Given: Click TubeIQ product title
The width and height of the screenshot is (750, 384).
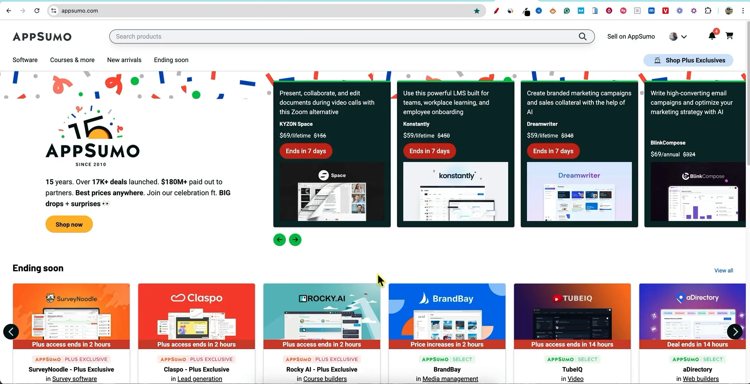Looking at the screenshot, I should coord(572,370).
